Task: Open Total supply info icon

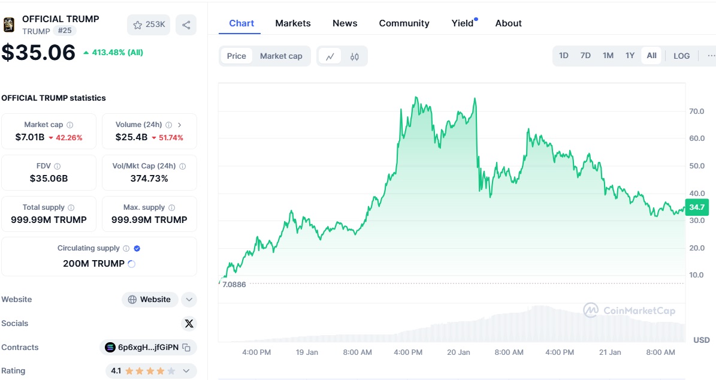Action: point(71,207)
